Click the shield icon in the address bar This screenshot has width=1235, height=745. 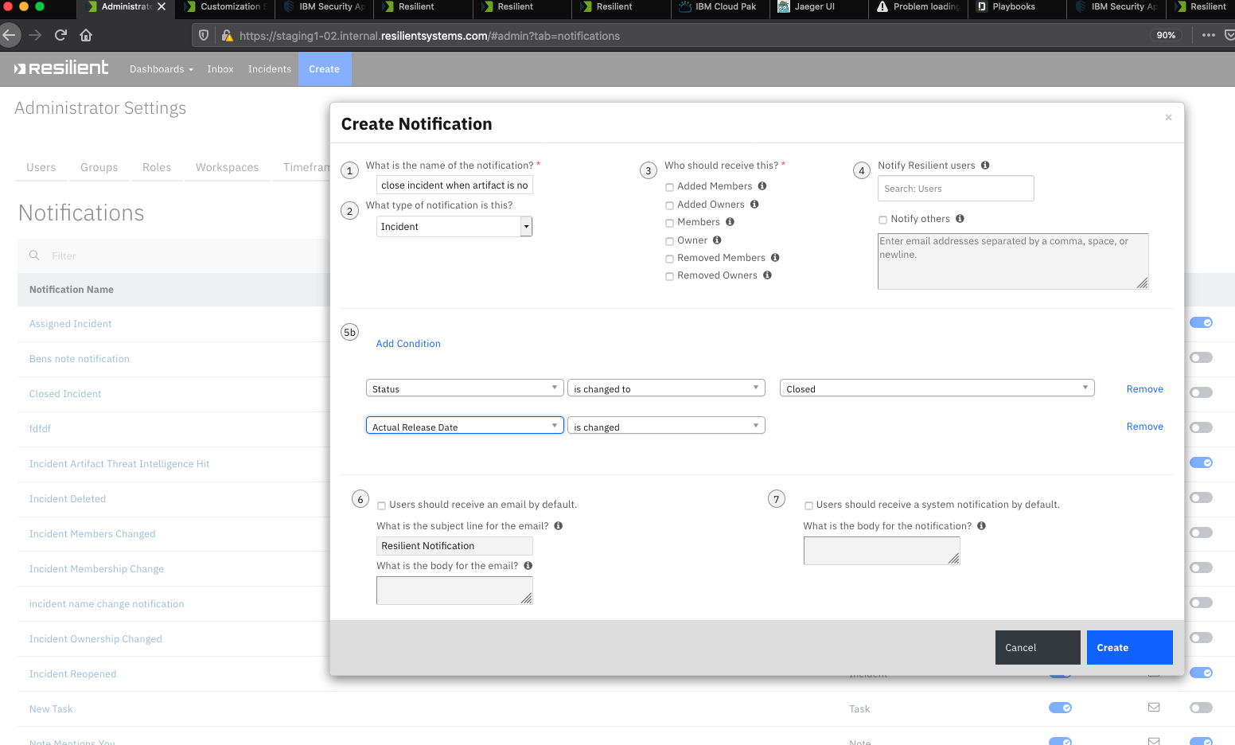pyautogui.click(x=204, y=35)
